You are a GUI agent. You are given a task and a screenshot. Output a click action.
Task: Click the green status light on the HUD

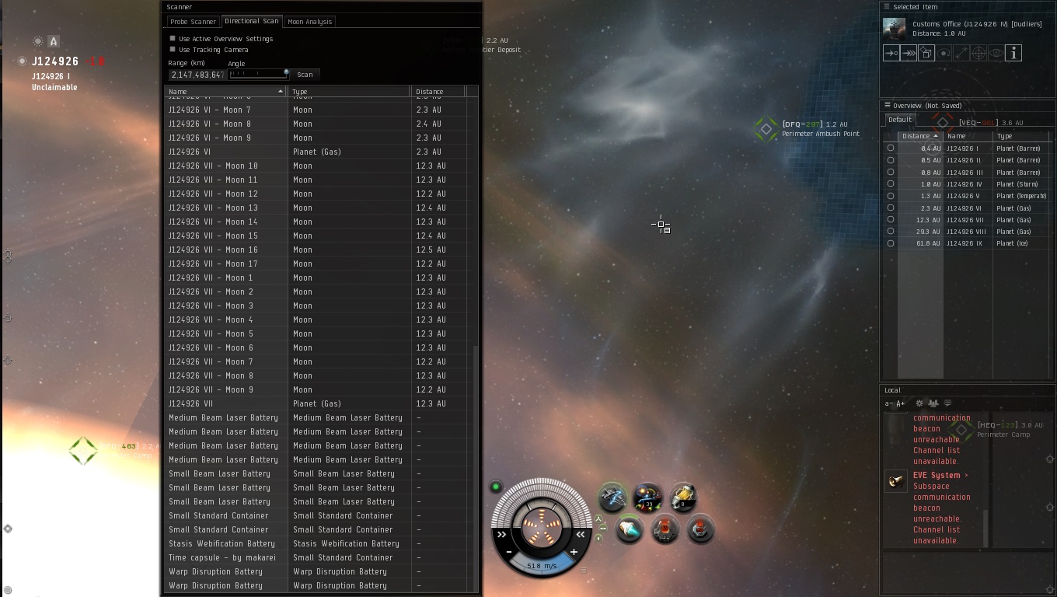tap(496, 487)
